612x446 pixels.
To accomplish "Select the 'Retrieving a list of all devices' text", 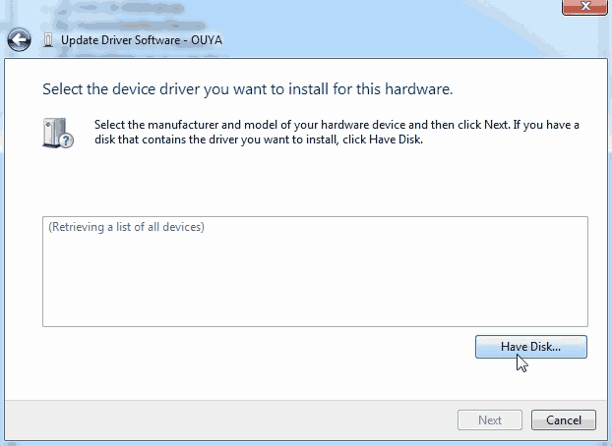I will coord(127,227).
